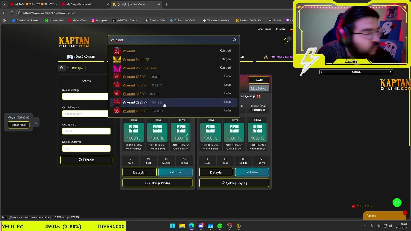This screenshot has width=411, height=231.
Task: Select Valorant Points TR category
Action: pos(173,59)
